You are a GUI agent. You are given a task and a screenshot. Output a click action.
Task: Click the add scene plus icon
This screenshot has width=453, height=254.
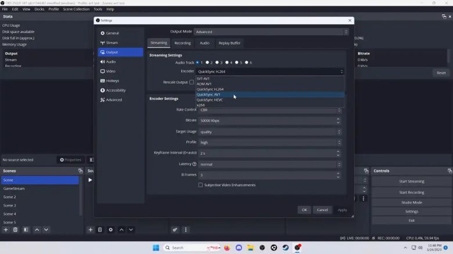[x=6, y=230]
